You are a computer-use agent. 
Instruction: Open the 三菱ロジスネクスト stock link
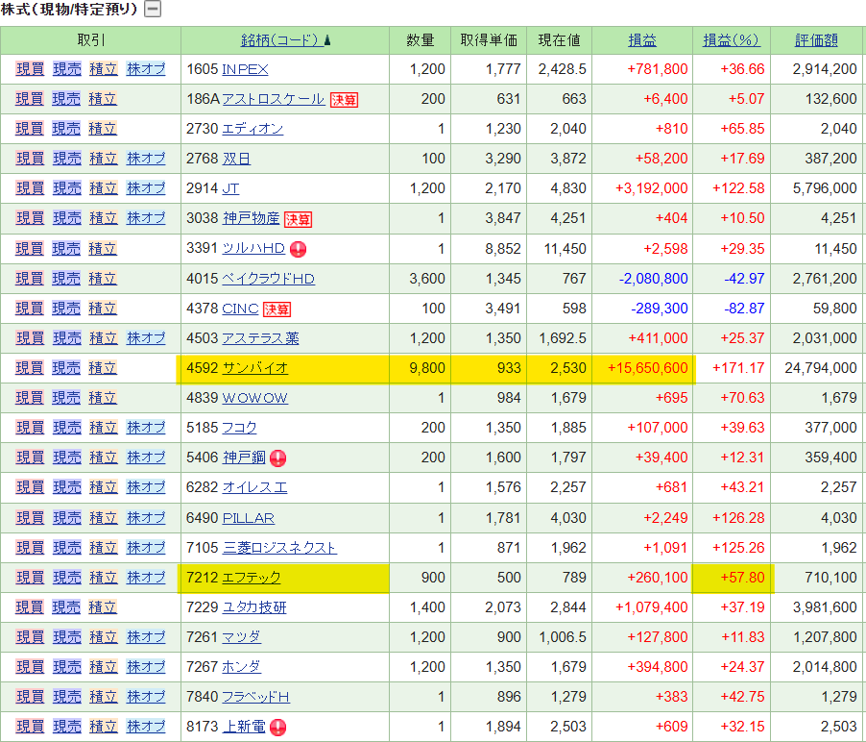(279, 548)
